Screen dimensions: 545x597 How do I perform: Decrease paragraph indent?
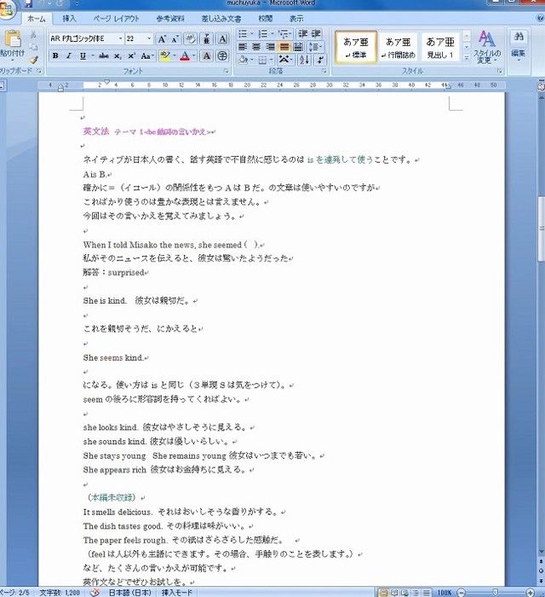(302, 33)
